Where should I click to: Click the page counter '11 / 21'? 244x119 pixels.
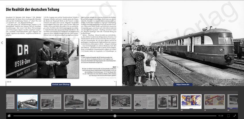[x=221, y=116]
